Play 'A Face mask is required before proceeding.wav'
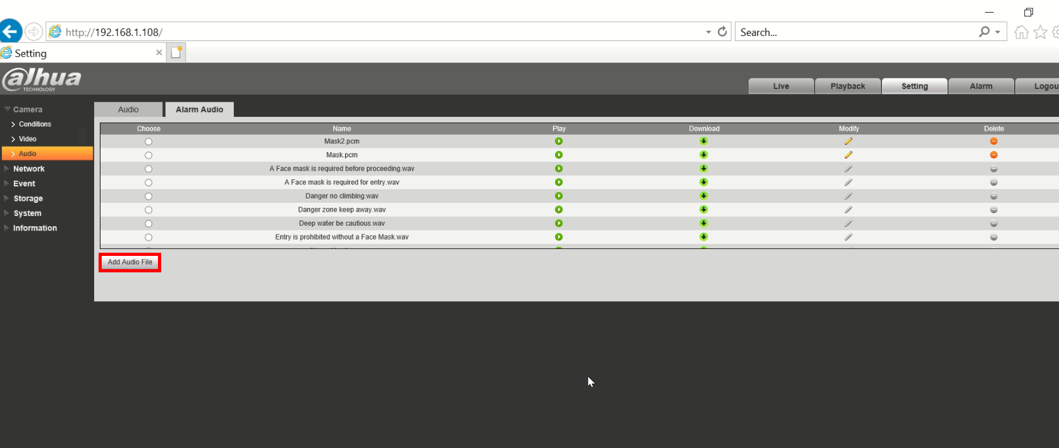This screenshot has width=1059, height=448. click(559, 169)
